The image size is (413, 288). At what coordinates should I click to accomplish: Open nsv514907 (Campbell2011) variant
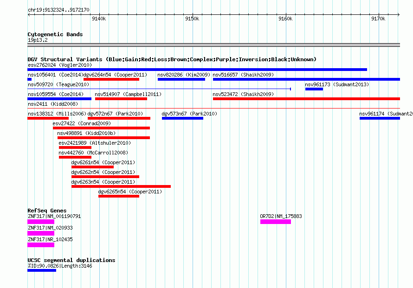pyautogui.click(x=128, y=94)
